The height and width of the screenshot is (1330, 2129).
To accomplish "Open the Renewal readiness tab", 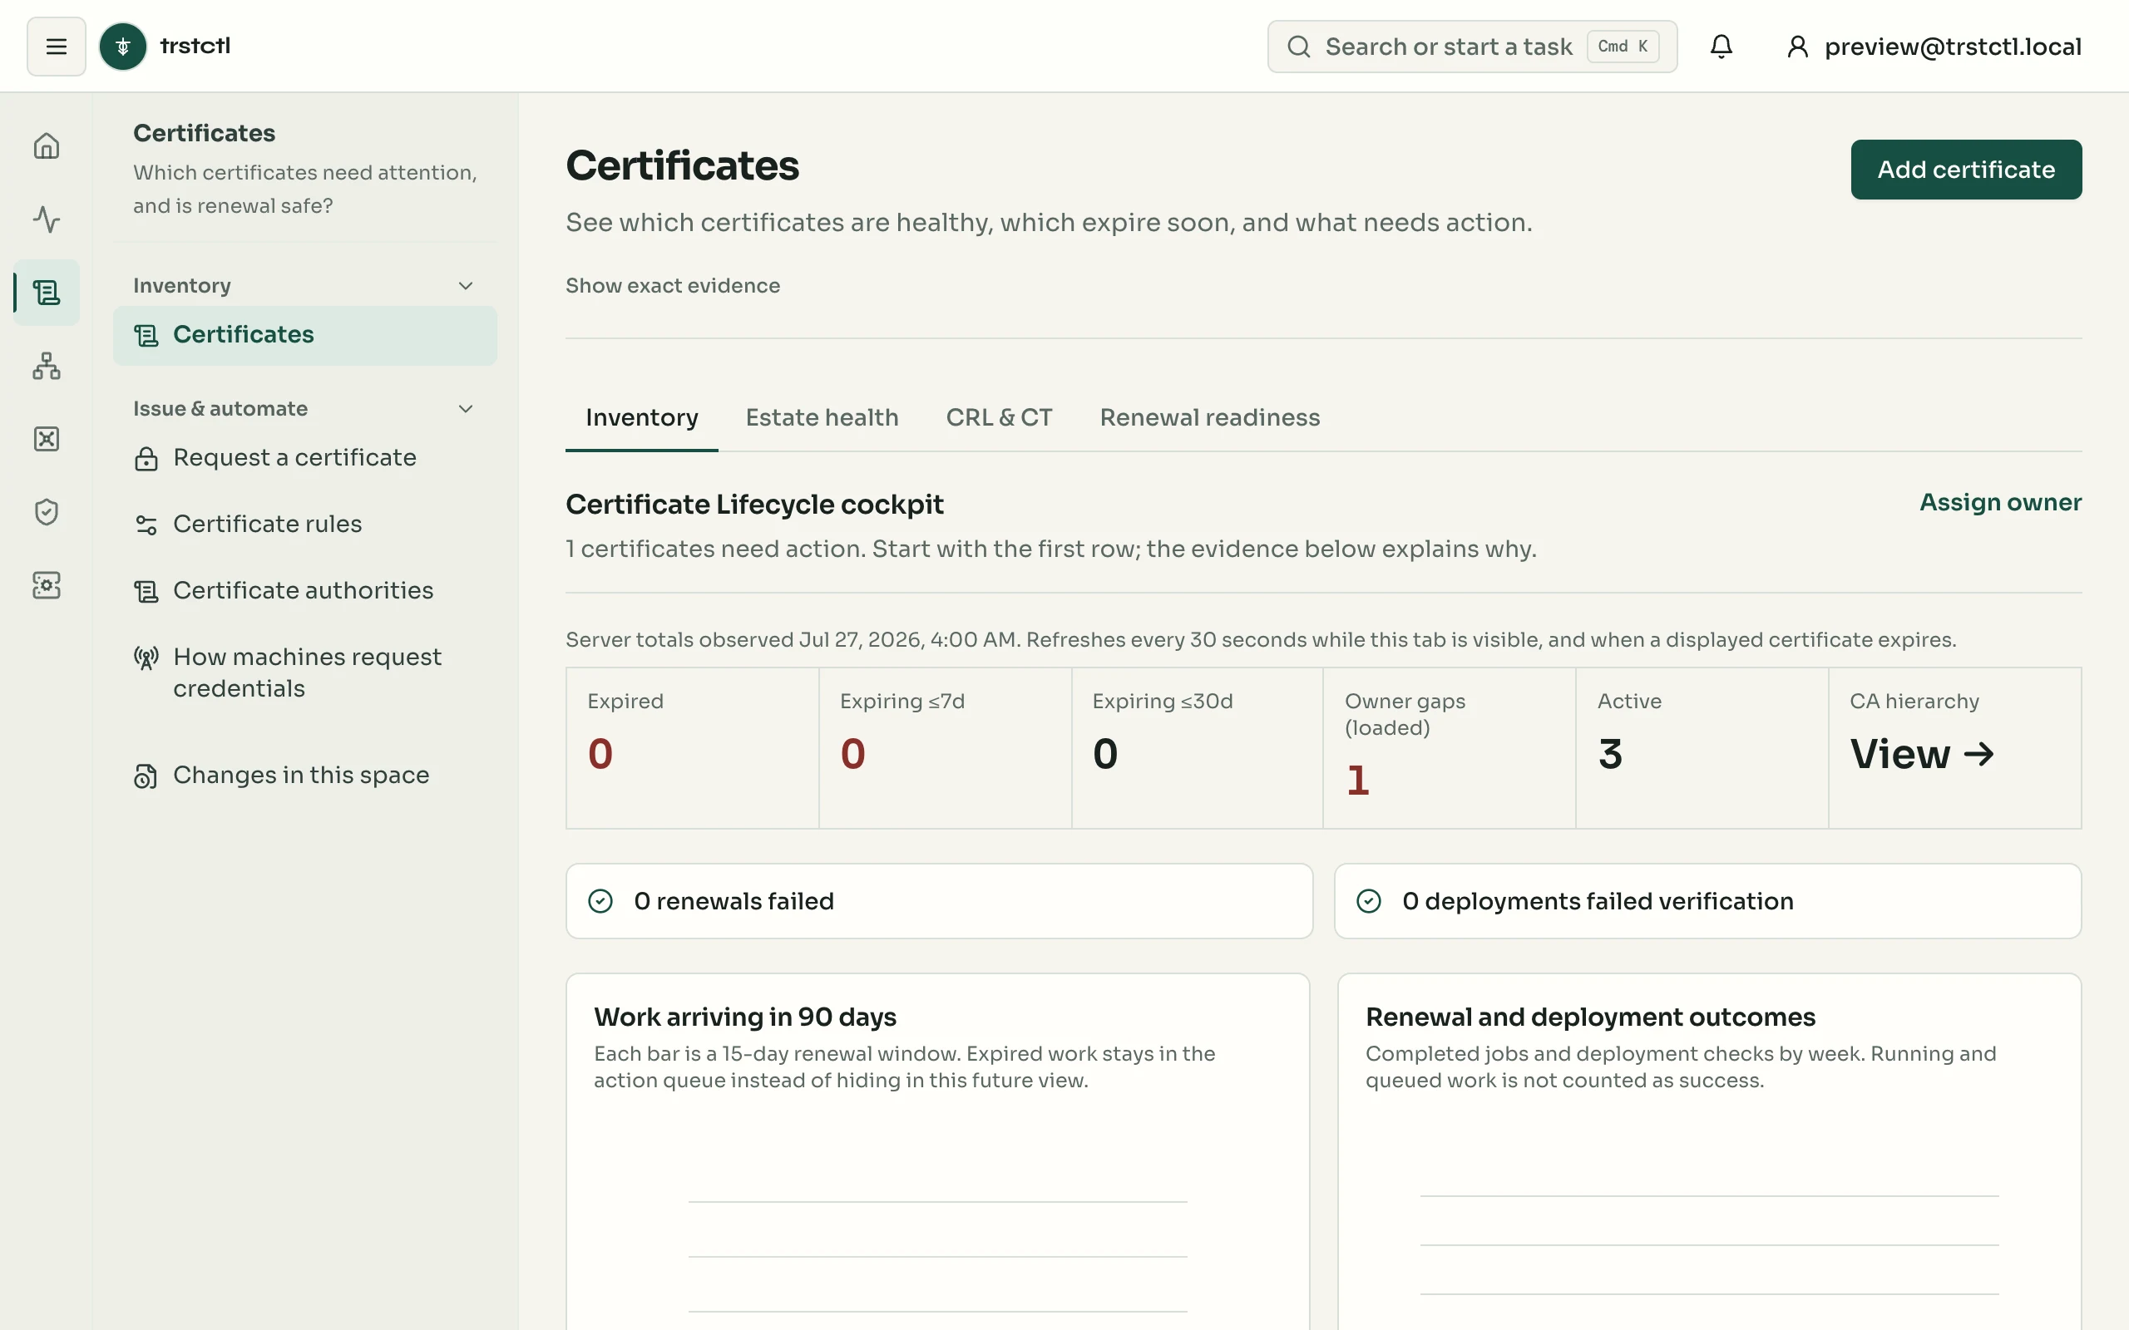I will click(1210, 417).
